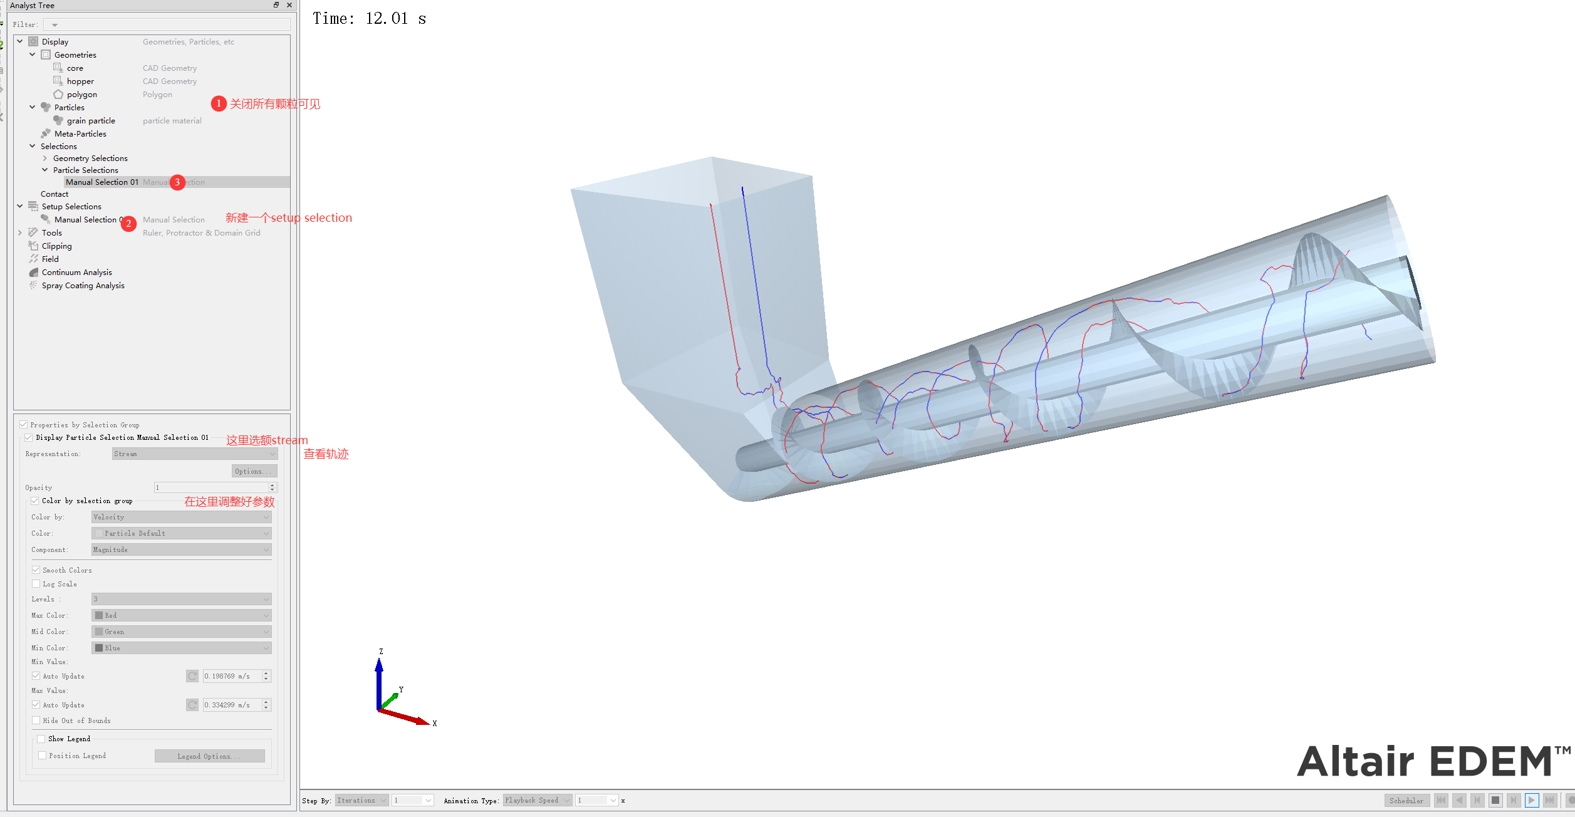Image resolution: width=1575 pixels, height=817 pixels.
Task: Jump to the last time step
Action: click(1549, 800)
